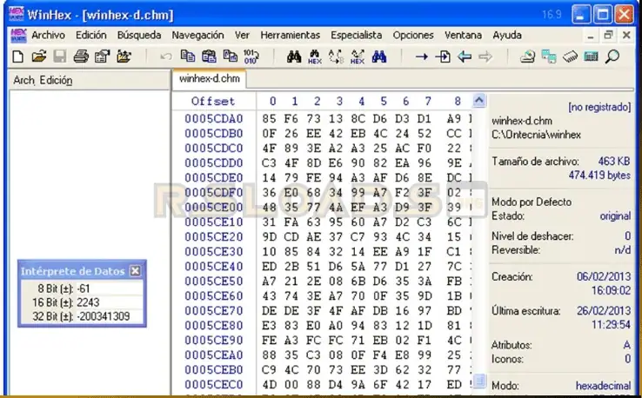Open the Opciones menu

click(x=413, y=36)
